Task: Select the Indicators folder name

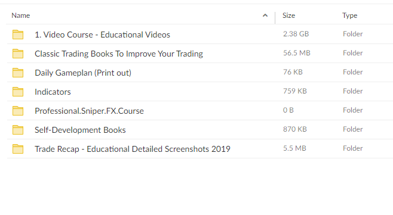Action: (53, 92)
